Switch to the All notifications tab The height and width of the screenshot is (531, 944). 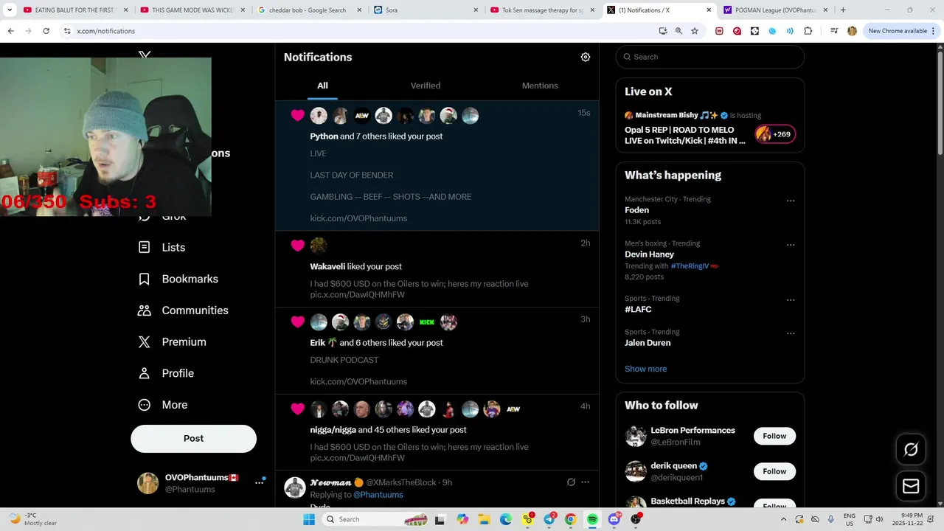click(x=322, y=86)
